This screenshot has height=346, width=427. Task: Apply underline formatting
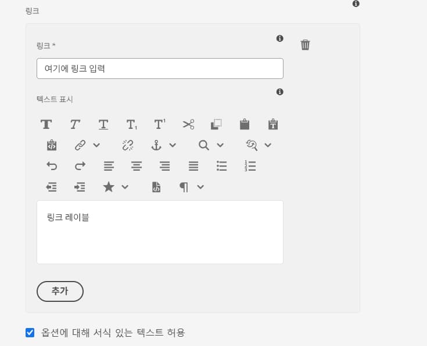click(103, 124)
